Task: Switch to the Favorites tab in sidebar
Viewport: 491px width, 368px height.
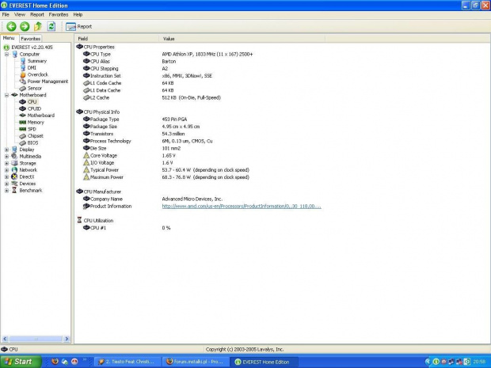Action: click(x=31, y=38)
